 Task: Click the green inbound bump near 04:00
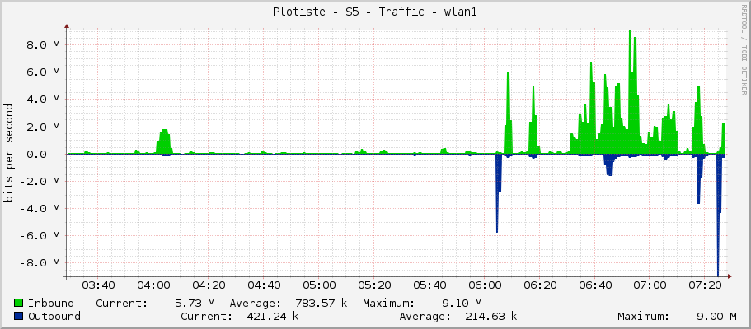click(x=164, y=142)
